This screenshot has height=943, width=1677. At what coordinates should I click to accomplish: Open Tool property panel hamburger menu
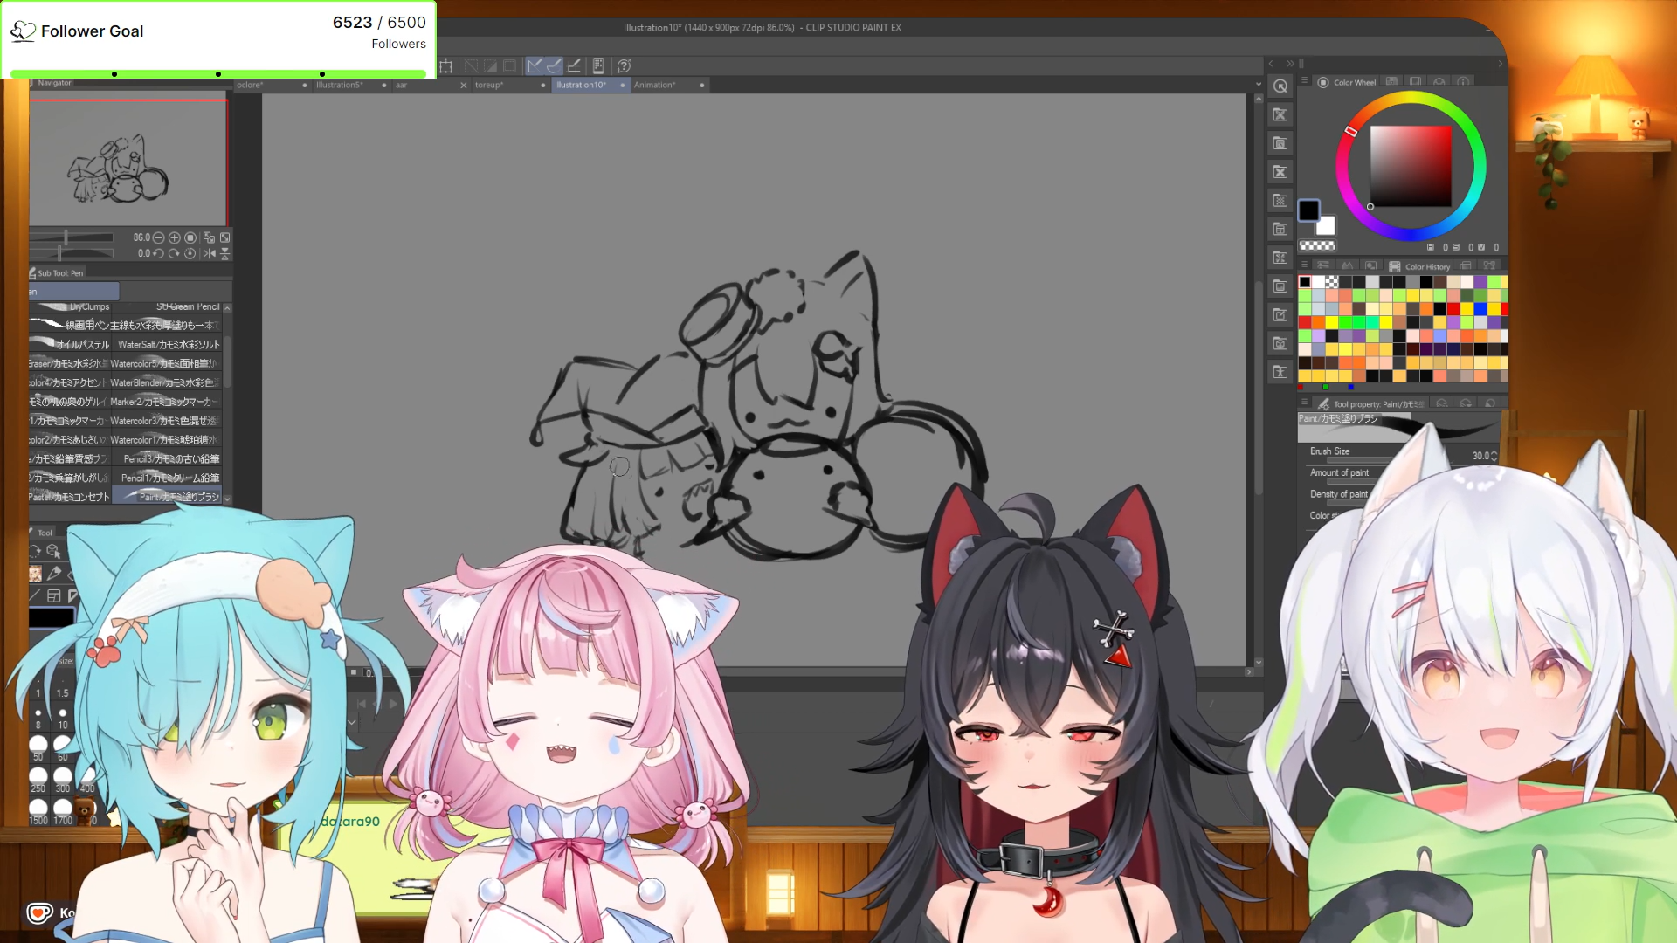[x=1304, y=403]
